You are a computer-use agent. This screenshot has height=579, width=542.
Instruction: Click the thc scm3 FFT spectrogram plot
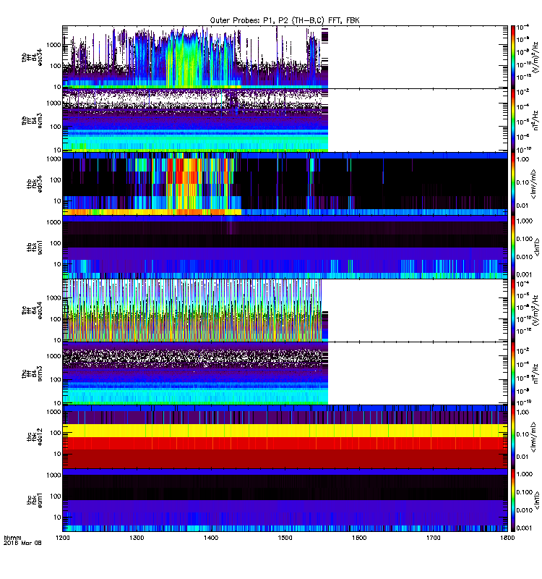[285, 373]
